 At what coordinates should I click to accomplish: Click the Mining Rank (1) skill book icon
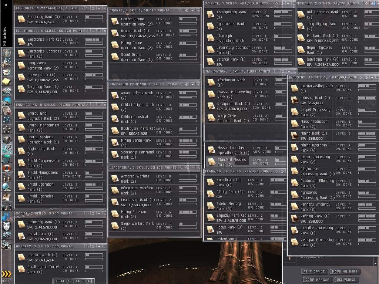tap(294, 135)
